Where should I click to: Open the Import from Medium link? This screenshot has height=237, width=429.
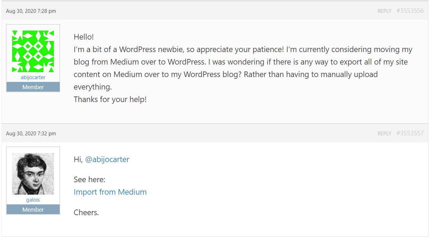click(x=110, y=192)
